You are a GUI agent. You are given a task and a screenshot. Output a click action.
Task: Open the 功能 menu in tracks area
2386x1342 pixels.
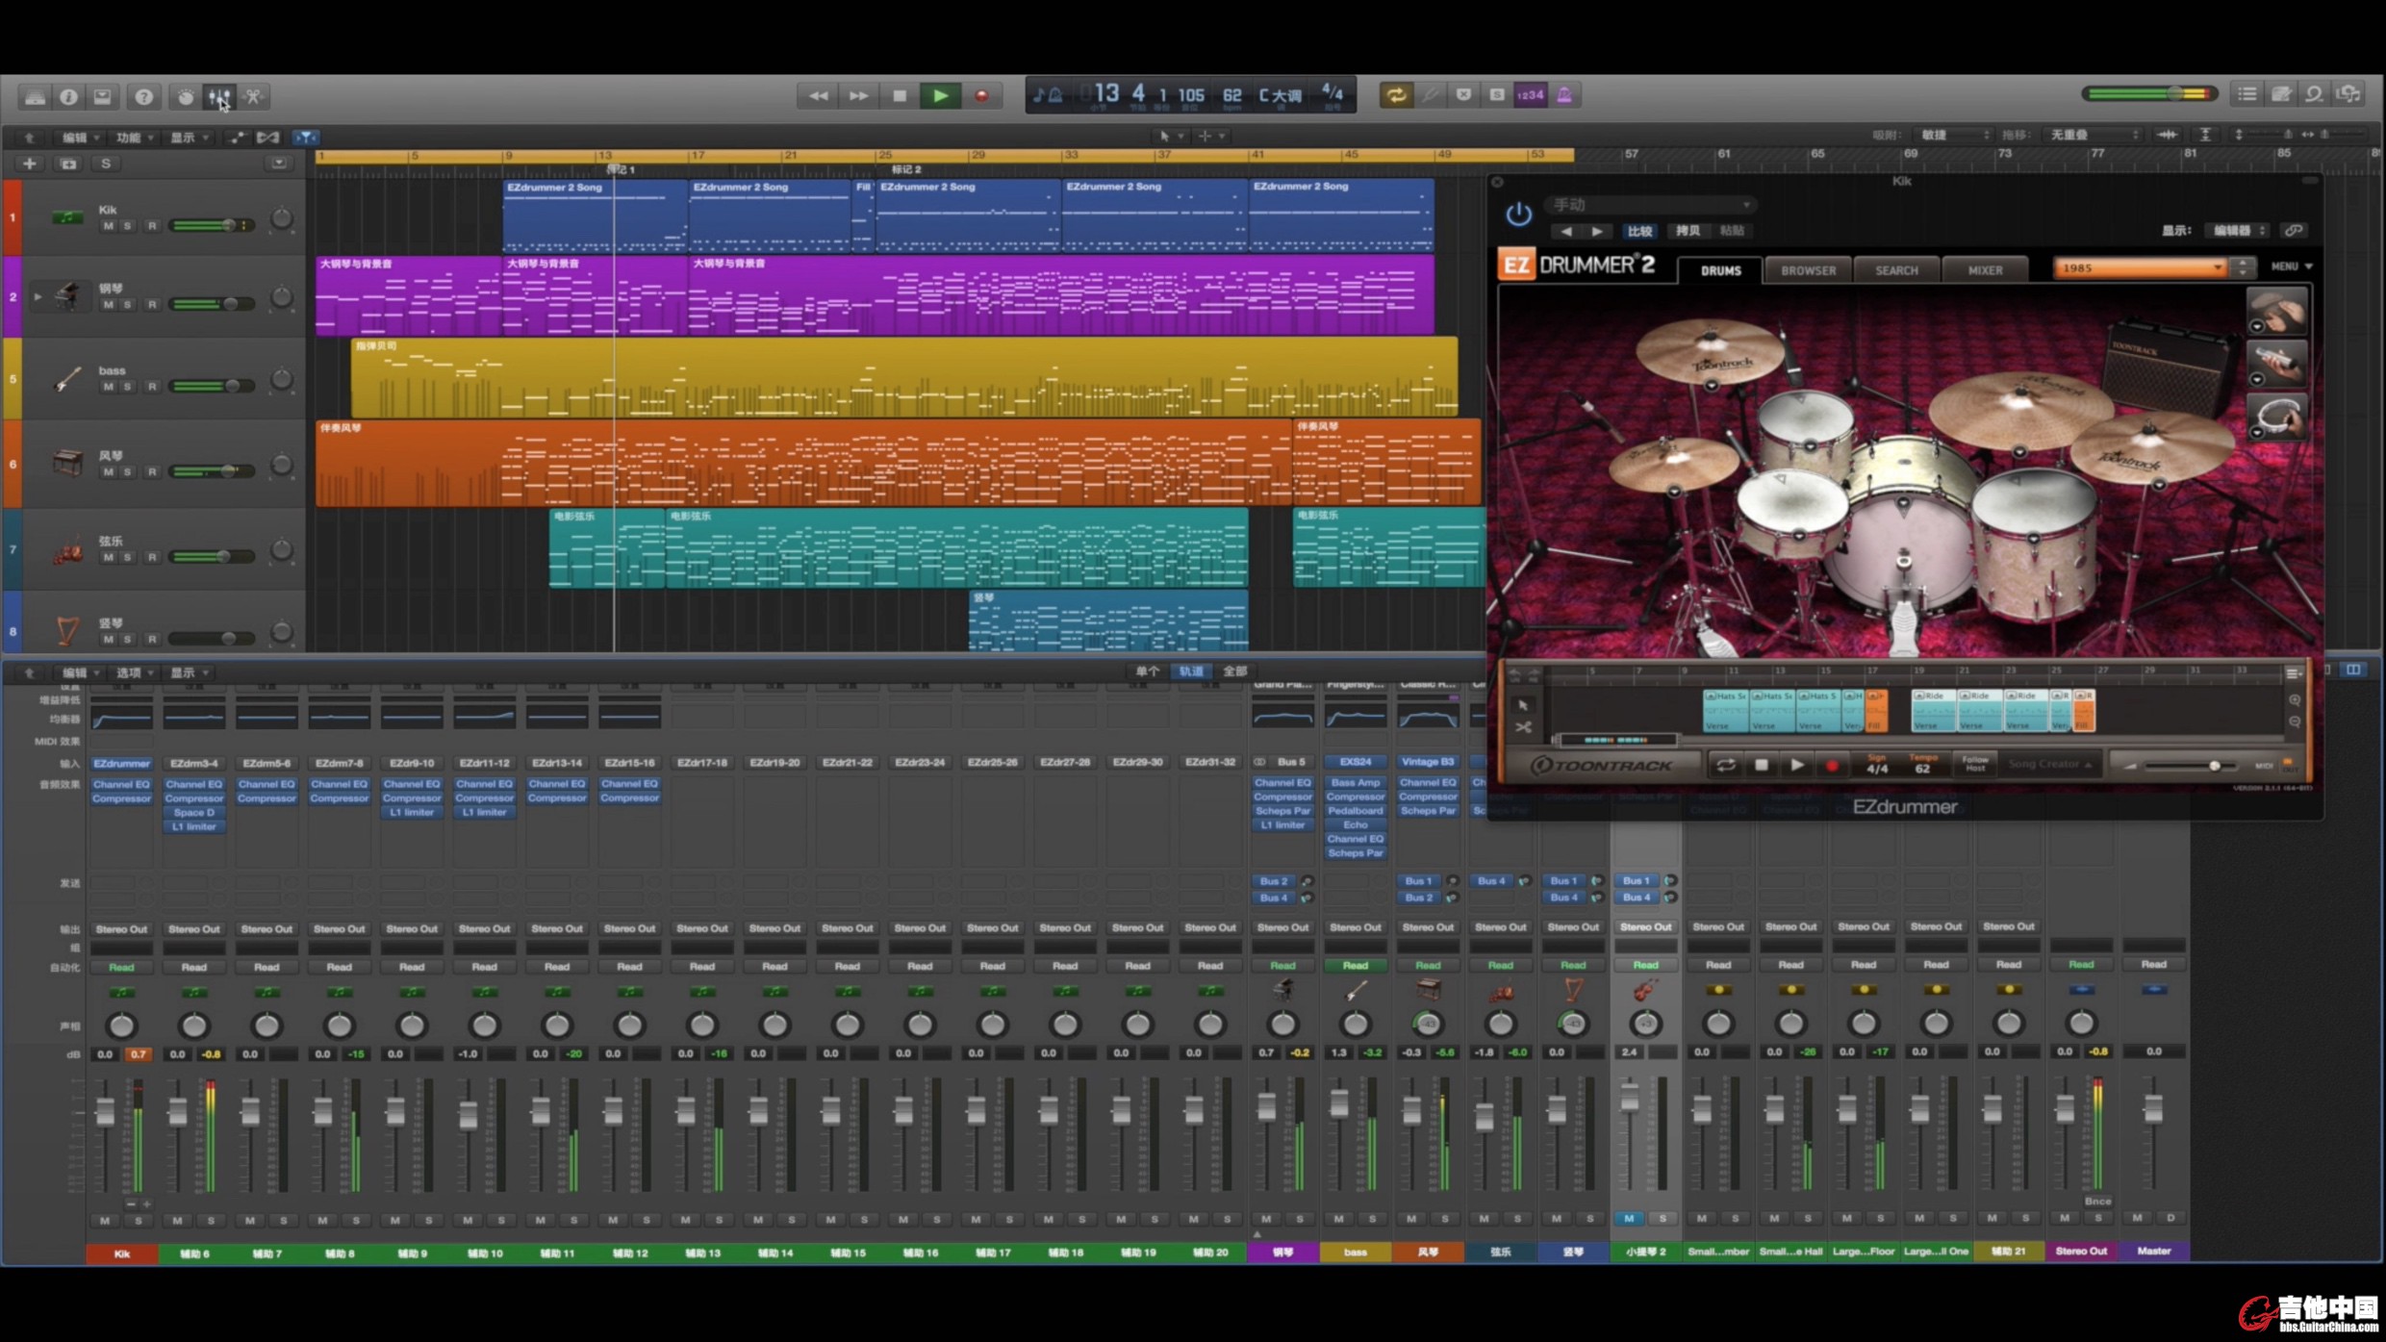tap(134, 138)
